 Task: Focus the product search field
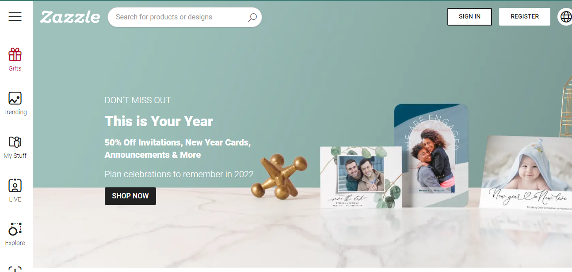tap(185, 17)
